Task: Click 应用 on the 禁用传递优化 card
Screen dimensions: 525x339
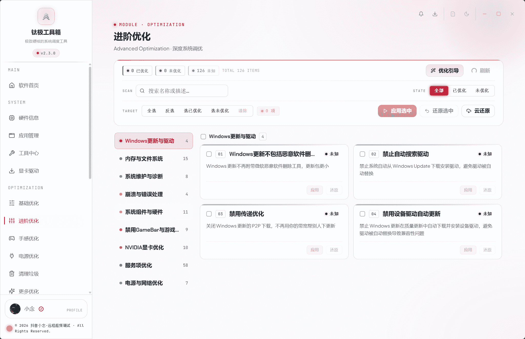Action: coord(315,250)
